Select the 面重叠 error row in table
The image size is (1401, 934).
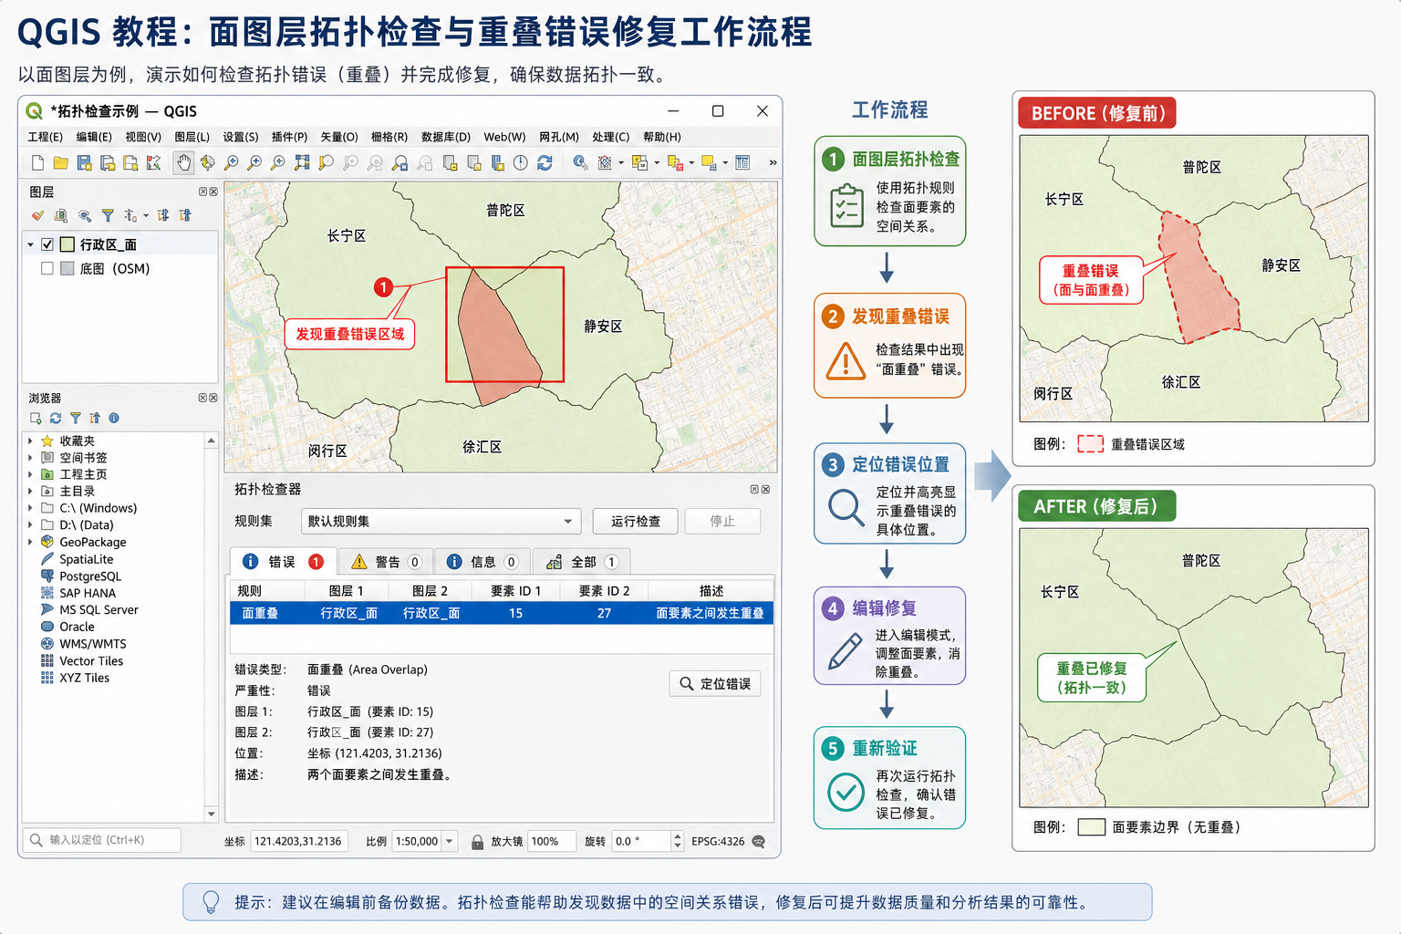coord(502,613)
